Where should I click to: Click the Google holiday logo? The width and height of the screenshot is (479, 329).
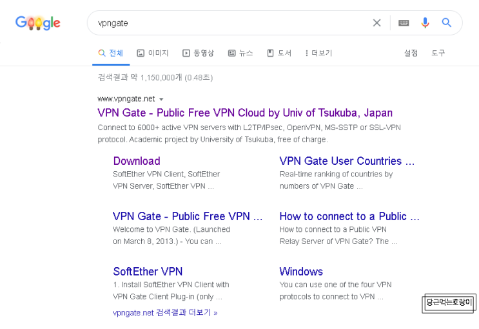(38, 23)
